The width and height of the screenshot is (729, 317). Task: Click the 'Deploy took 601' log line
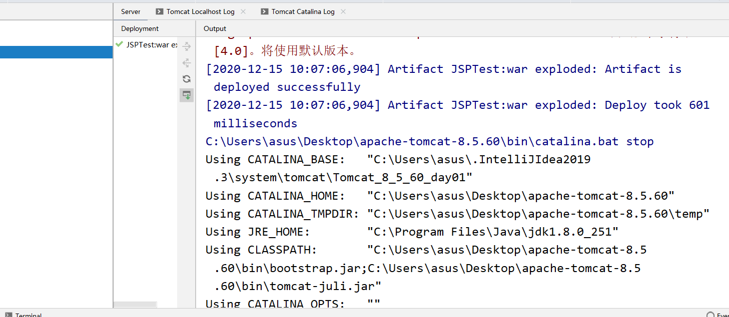click(x=458, y=105)
